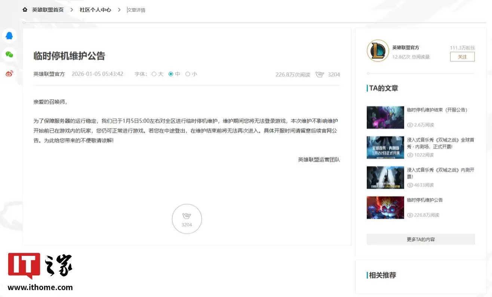Image resolution: width=492 pixels, height=297 pixels.
Task: Click the home icon in the breadcrumb bar
Action: pos(25,9)
